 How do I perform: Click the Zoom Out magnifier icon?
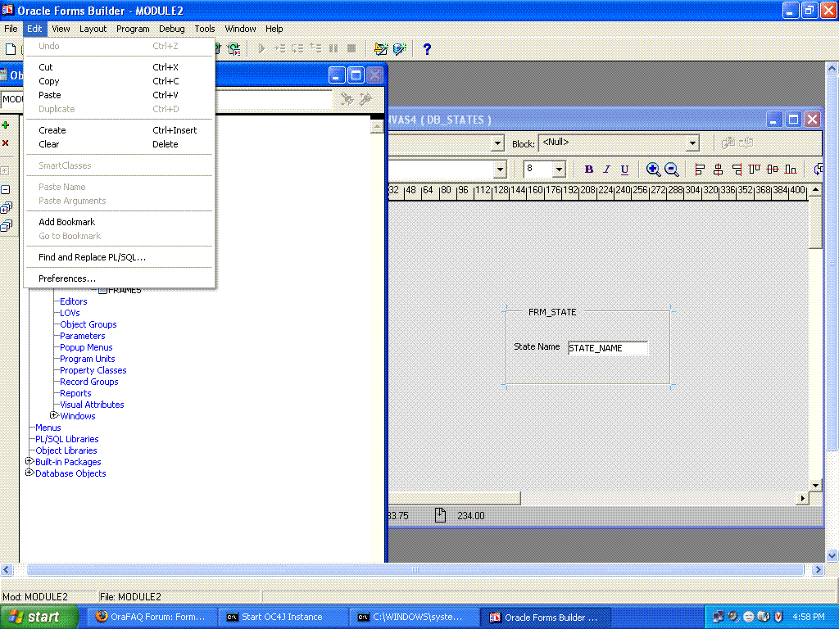(x=672, y=170)
